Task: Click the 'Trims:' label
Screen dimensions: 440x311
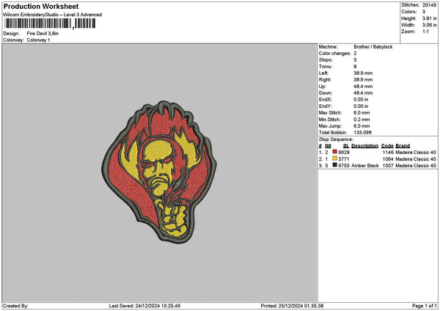Action: point(325,67)
